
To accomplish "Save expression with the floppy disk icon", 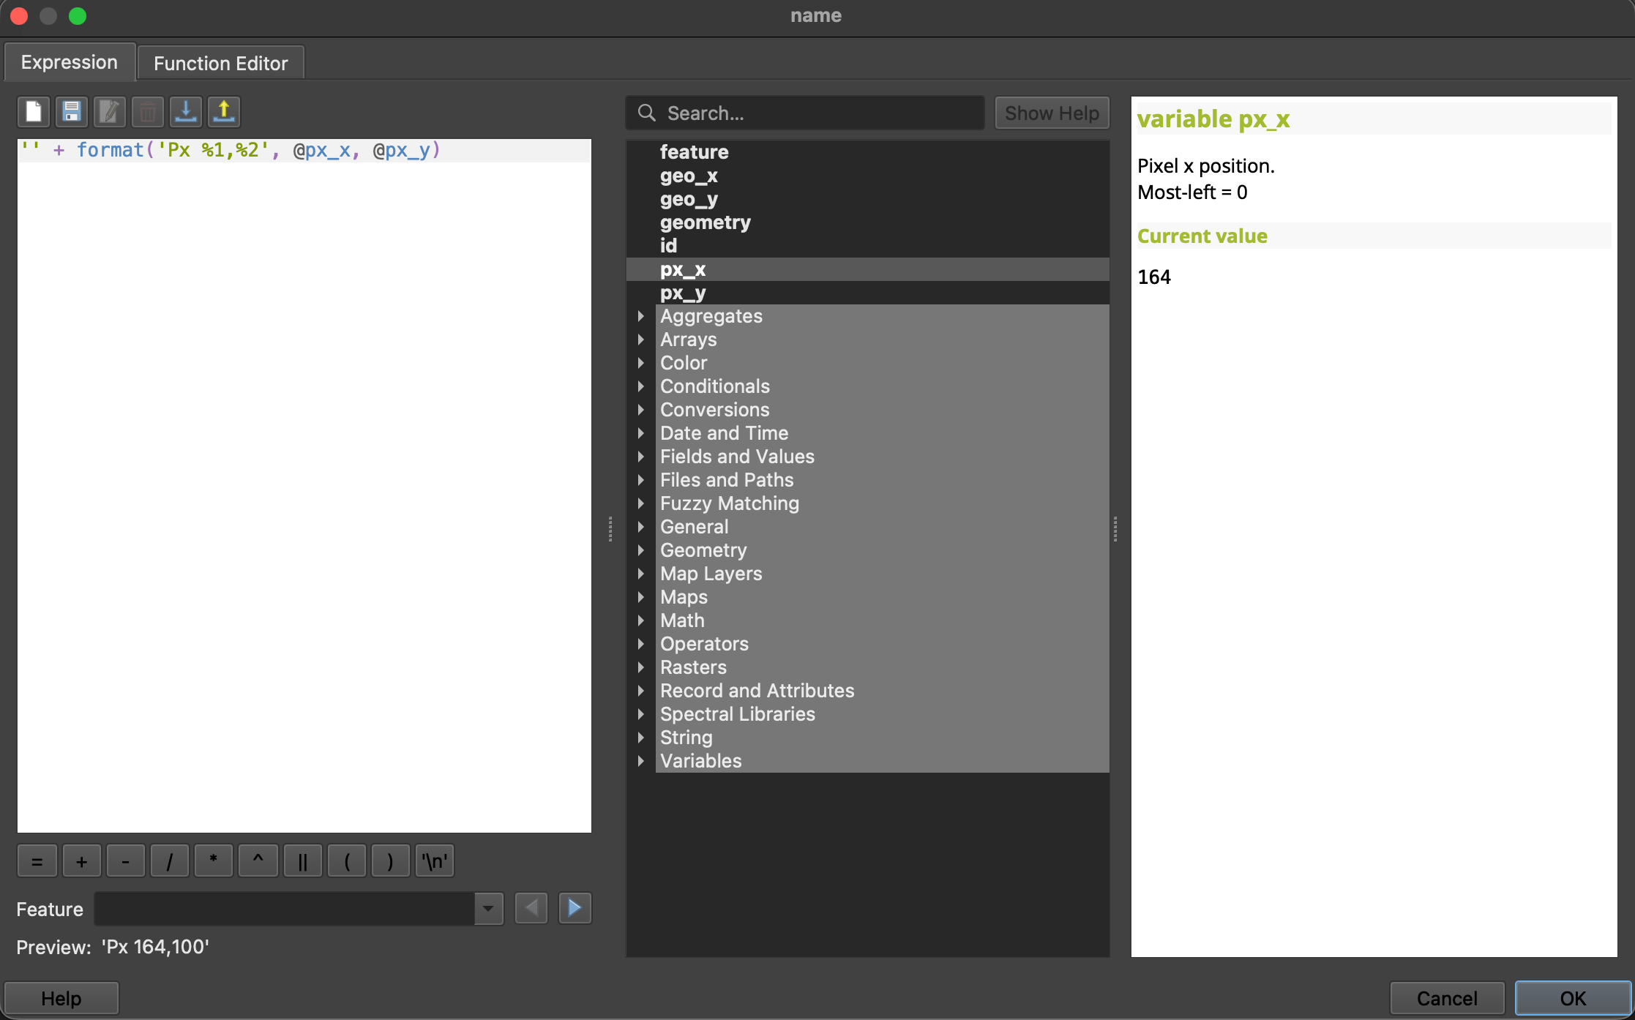I will point(72,112).
